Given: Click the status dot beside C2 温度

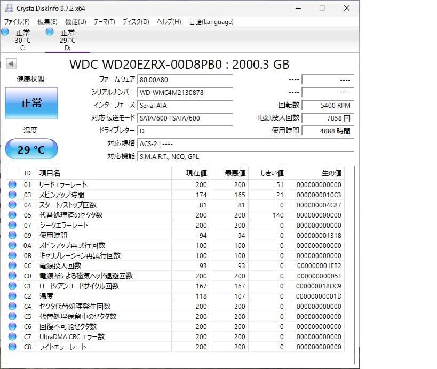Looking at the screenshot, I should click(x=12, y=296).
